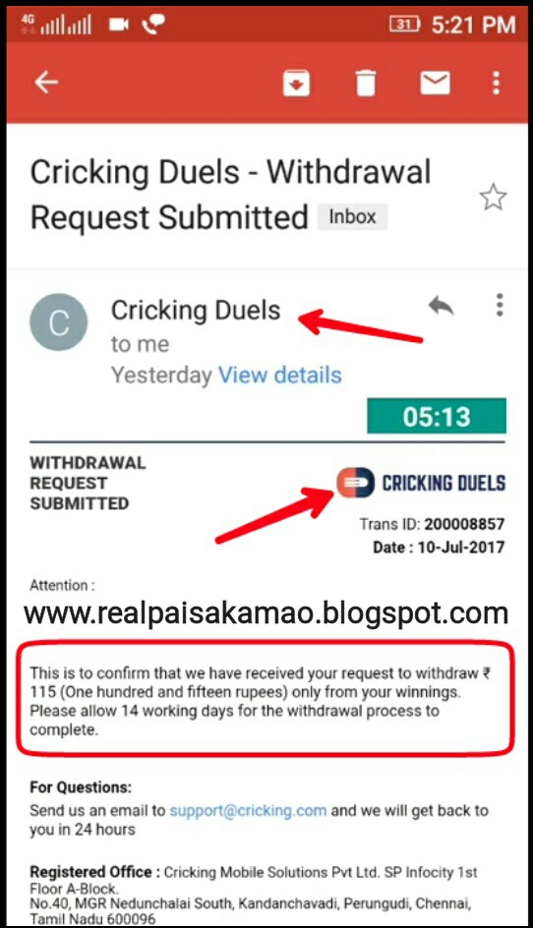Viewport: 533px width, 928px height.
Task: Tap the Trans ID 200008857 text
Action: pyautogui.click(x=432, y=524)
